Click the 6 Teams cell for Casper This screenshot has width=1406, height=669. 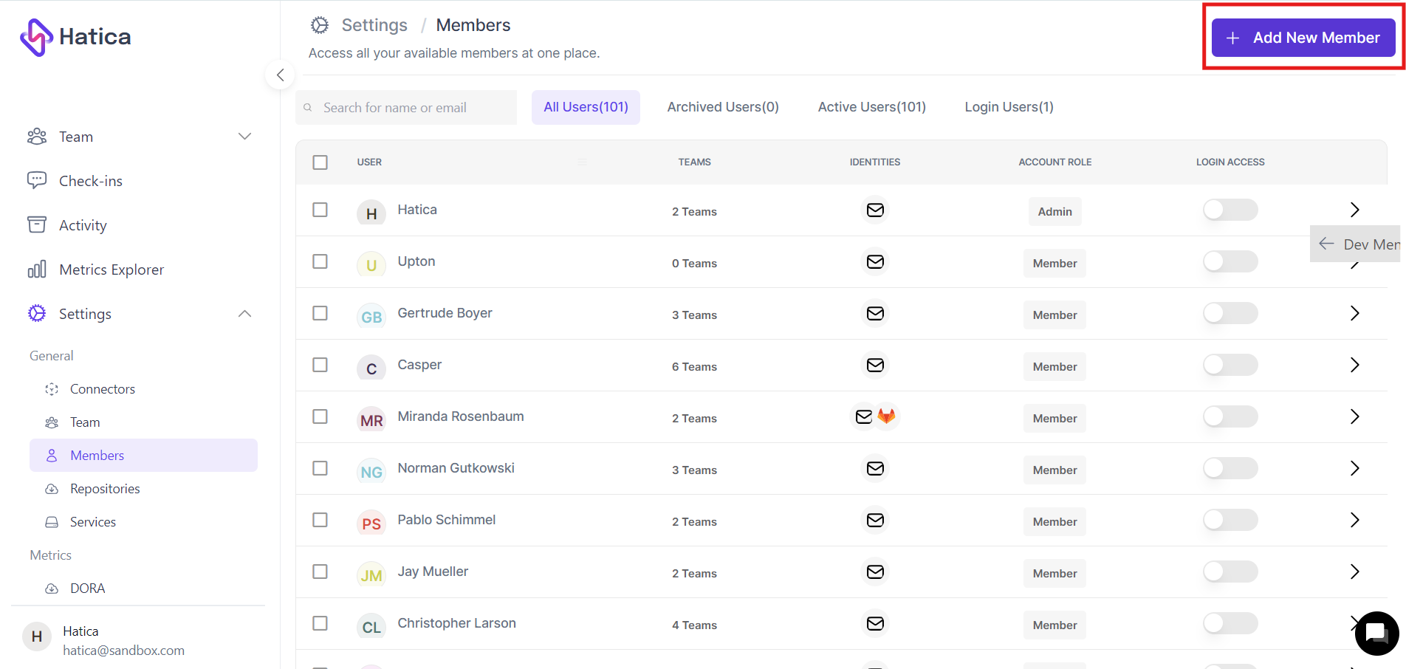click(x=694, y=366)
